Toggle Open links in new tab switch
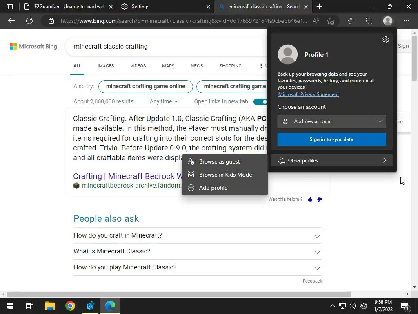418x314 pixels. (260, 102)
